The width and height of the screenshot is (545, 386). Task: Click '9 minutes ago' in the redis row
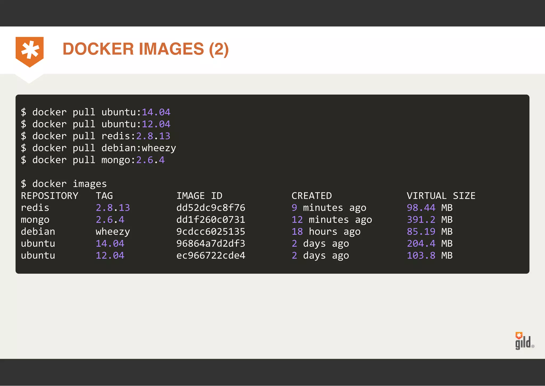[x=329, y=208]
